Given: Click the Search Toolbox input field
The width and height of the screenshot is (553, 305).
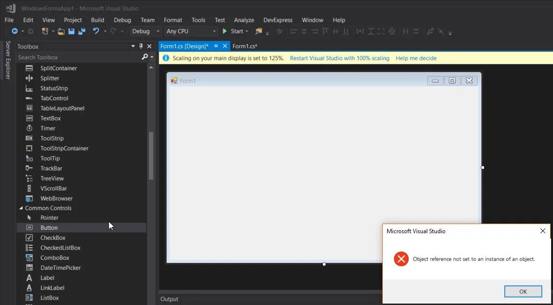Looking at the screenshot, I should (x=79, y=57).
